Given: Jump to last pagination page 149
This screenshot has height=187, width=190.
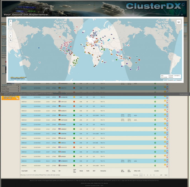Looking at the screenshot, I should click(x=161, y=175).
